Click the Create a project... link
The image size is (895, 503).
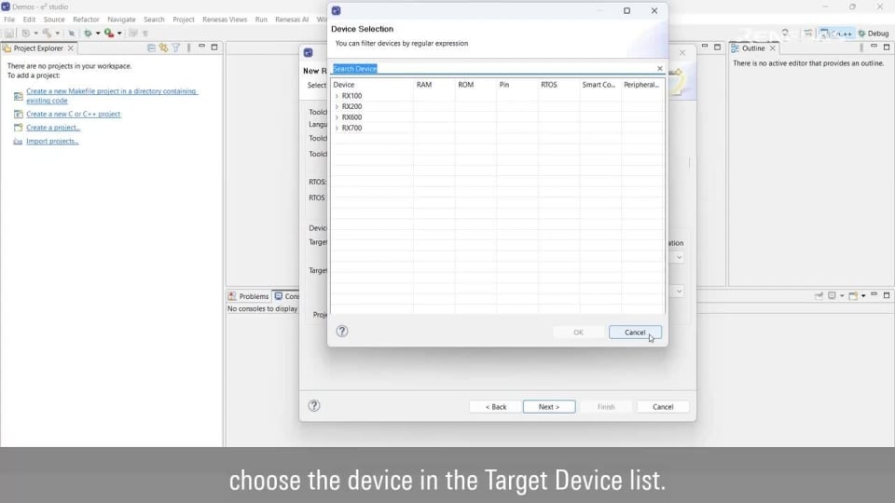click(53, 128)
